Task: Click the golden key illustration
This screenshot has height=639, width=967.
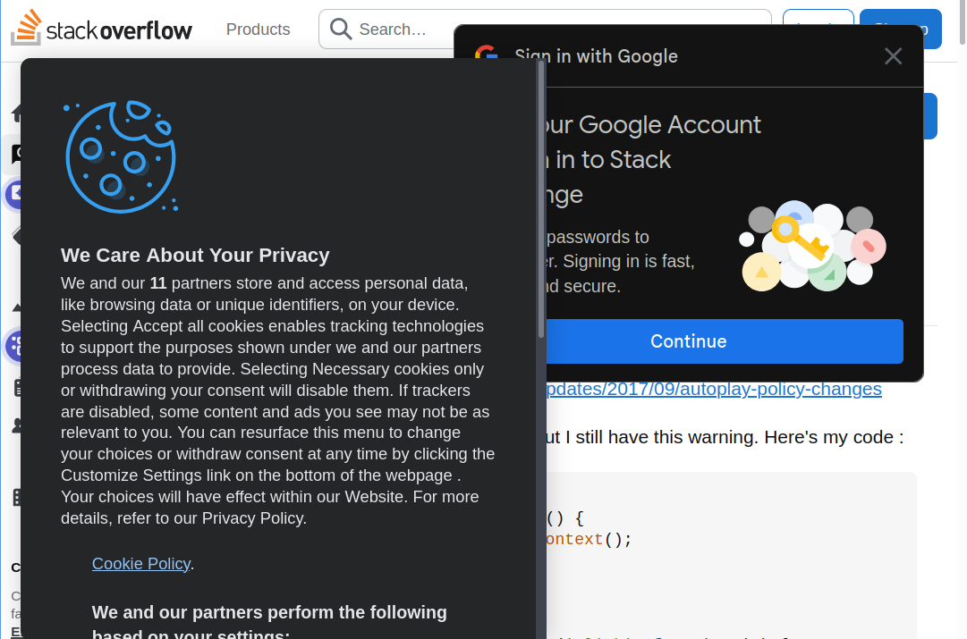Action: (801, 239)
